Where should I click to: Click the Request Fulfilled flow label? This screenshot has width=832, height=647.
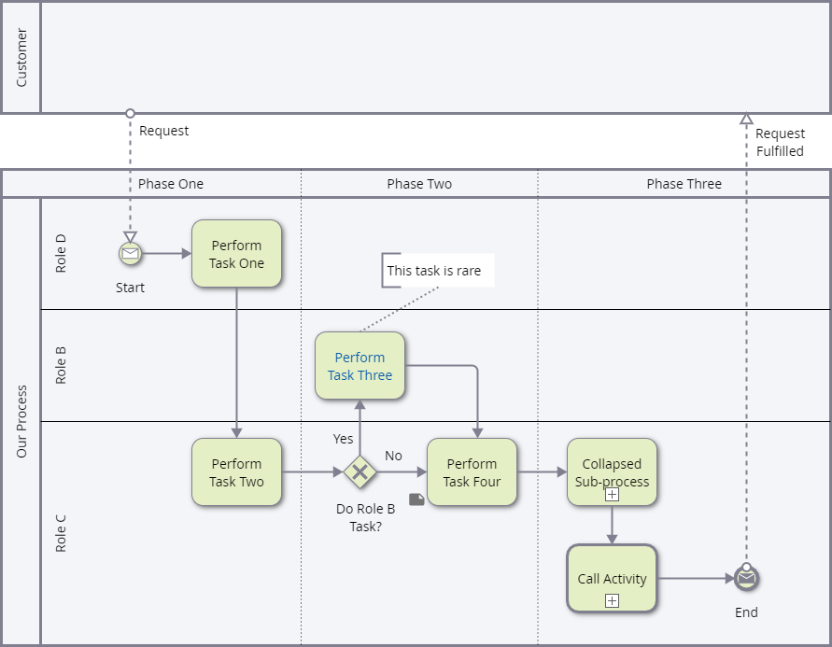(779, 142)
